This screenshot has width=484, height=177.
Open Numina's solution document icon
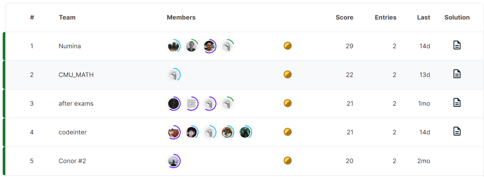[x=457, y=46]
